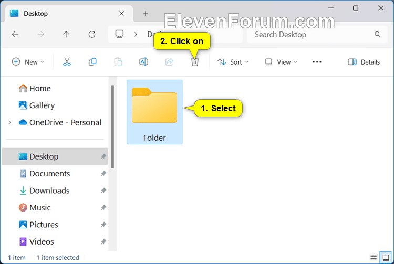Go forward with the right arrow

point(40,34)
